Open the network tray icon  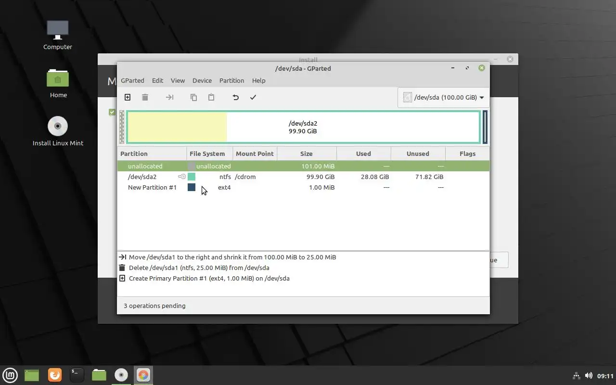[x=576, y=375]
